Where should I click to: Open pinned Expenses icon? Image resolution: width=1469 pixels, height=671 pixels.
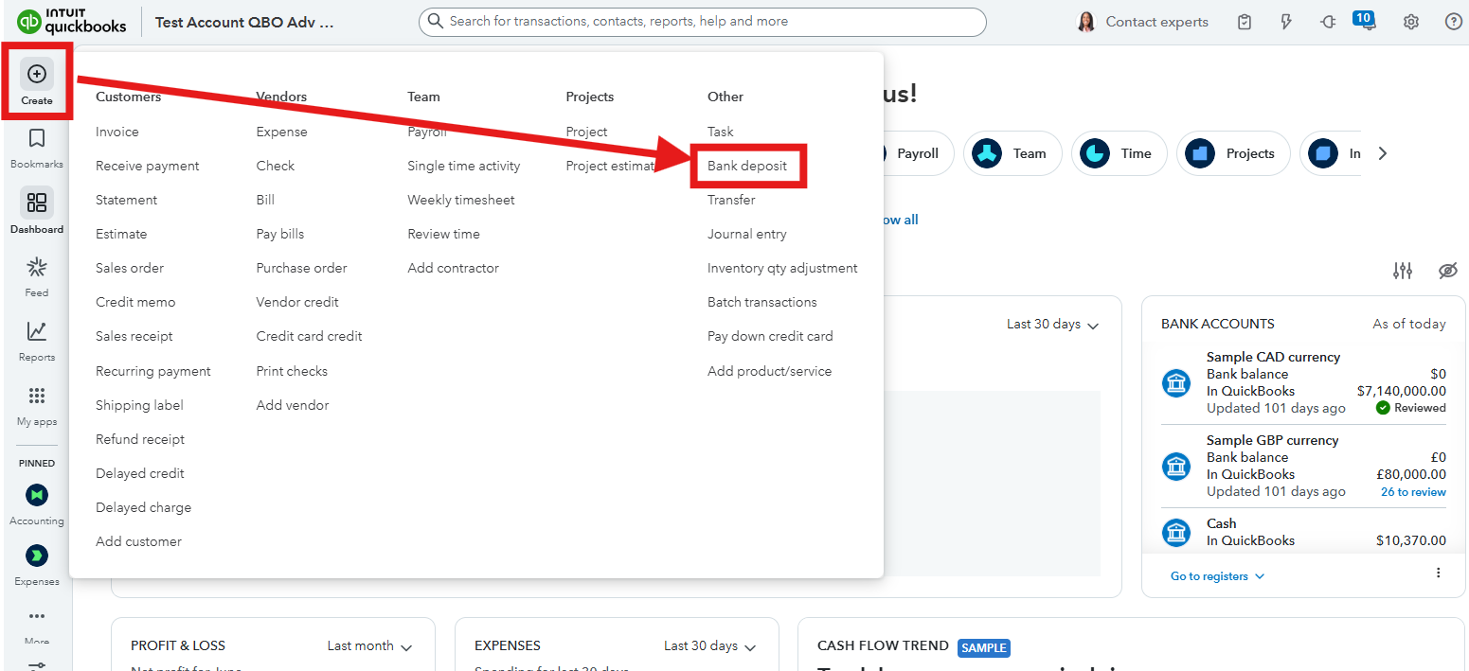tap(37, 556)
